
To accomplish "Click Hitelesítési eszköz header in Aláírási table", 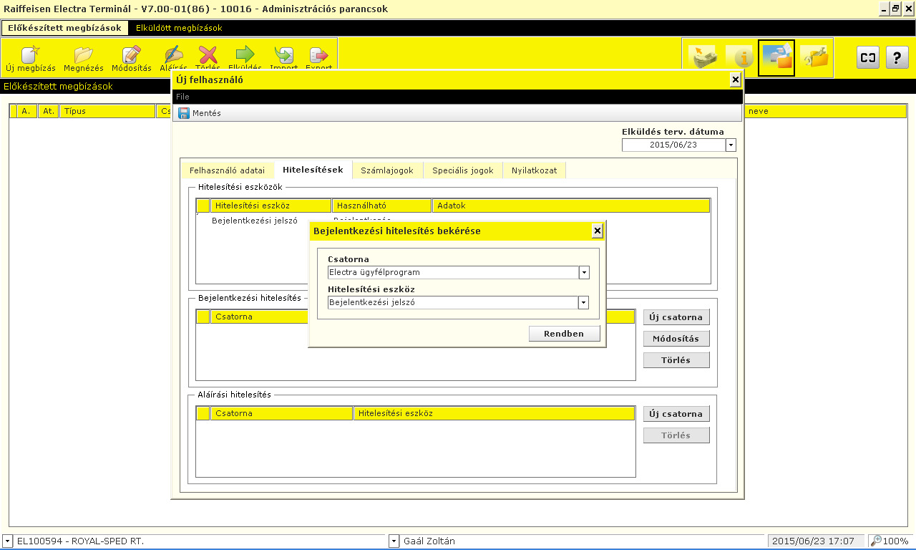I will click(x=494, y=413).
